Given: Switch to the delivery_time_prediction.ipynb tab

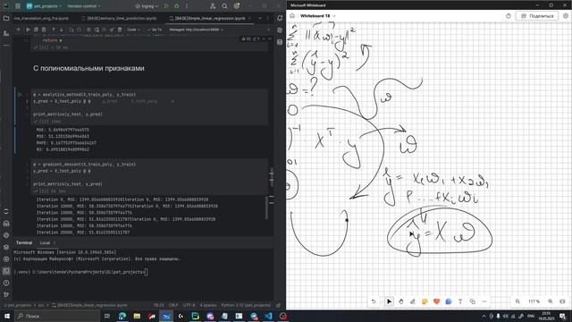Looking at the screenshot, I should point(119,18).
